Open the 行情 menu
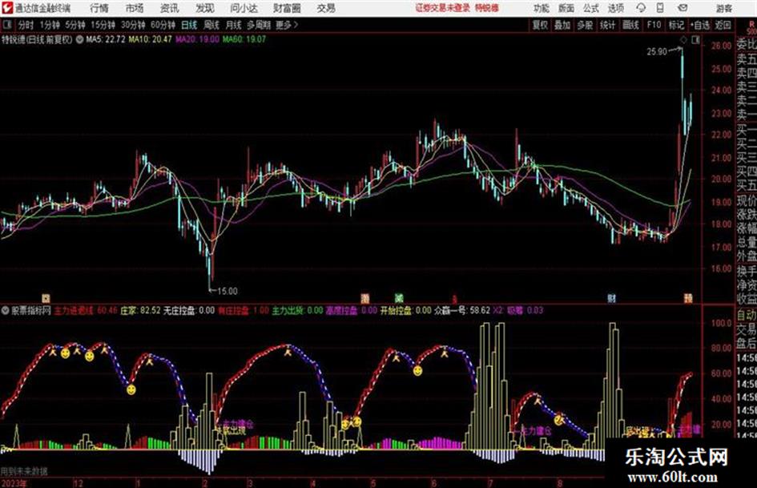This screenshot has width=757, height=488. click(x=99, y=8)
